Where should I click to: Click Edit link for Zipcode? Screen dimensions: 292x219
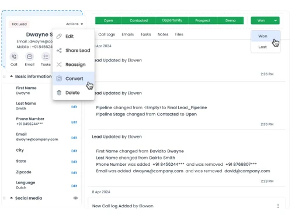coord(74,172)
